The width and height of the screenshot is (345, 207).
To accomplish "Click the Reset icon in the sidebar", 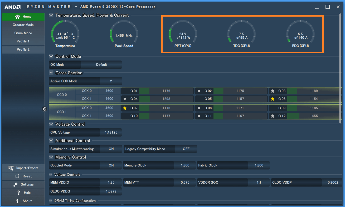I will pyautogui.click(x=17, y=176).
